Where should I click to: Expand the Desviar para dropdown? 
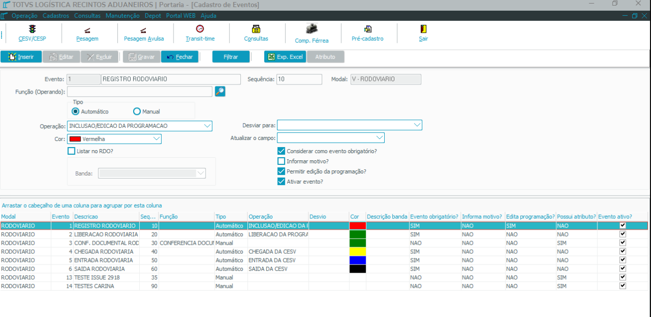(417, 125)
